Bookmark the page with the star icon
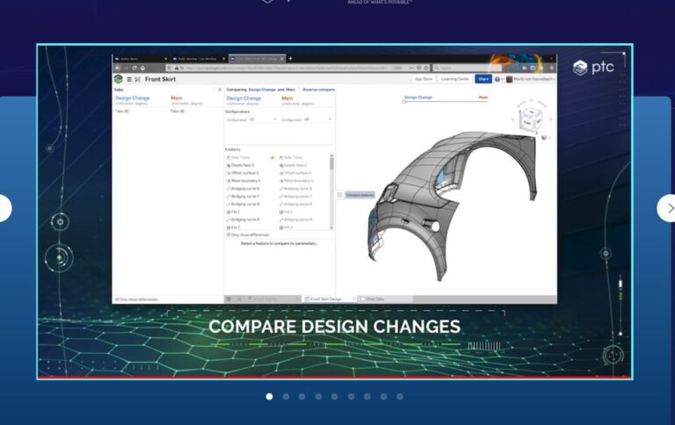Image resolution: width=675 pixels, height=425 pixels. click(426, 68)
